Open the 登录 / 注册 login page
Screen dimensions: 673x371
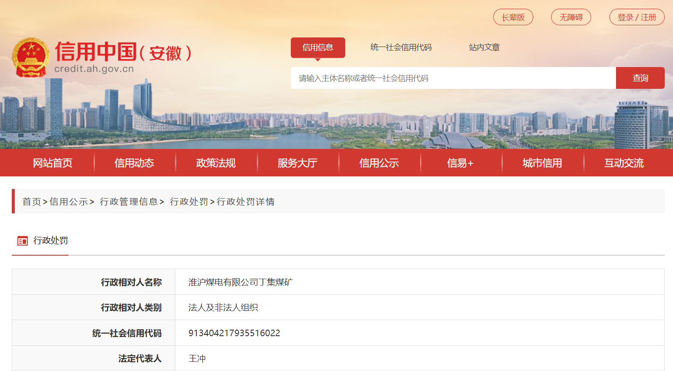pos(636,17)
